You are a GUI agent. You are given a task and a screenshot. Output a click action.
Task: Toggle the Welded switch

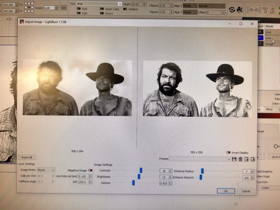pos(125,9)
